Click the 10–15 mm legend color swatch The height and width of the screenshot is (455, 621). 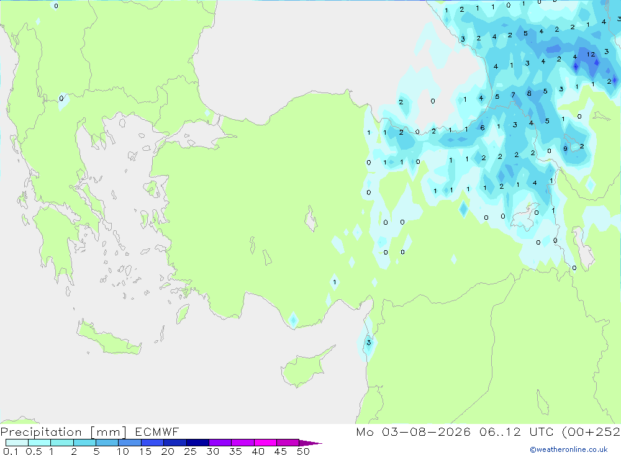[x=130, y=443]
